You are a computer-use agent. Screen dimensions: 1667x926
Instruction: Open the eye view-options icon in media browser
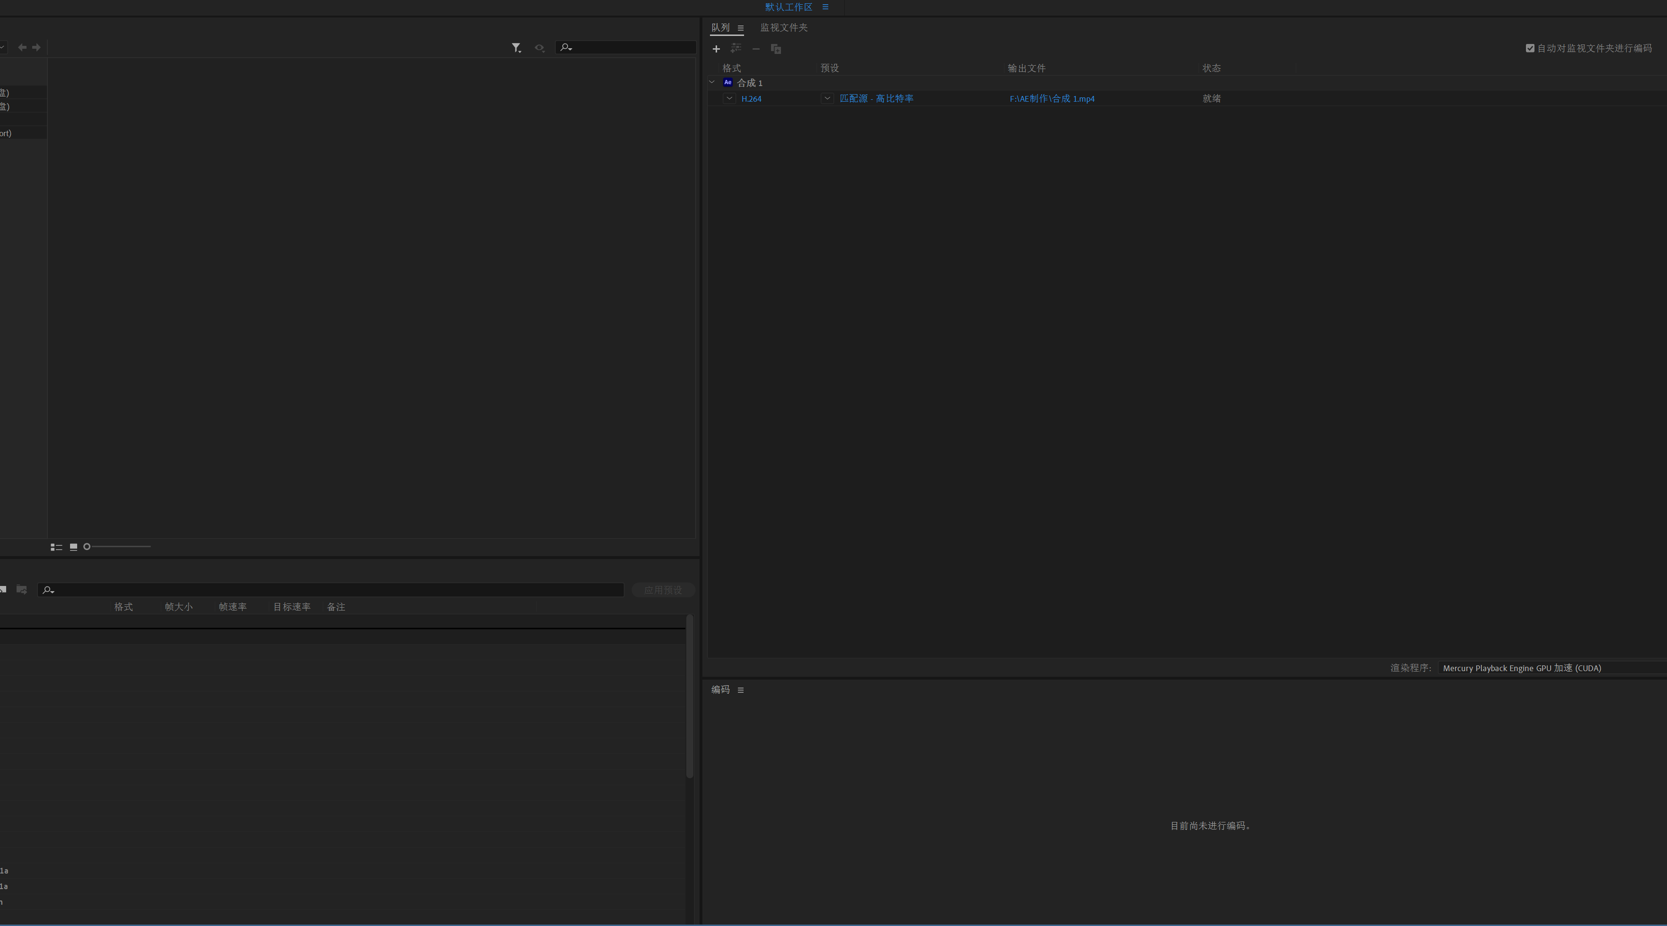coord(539,48)
